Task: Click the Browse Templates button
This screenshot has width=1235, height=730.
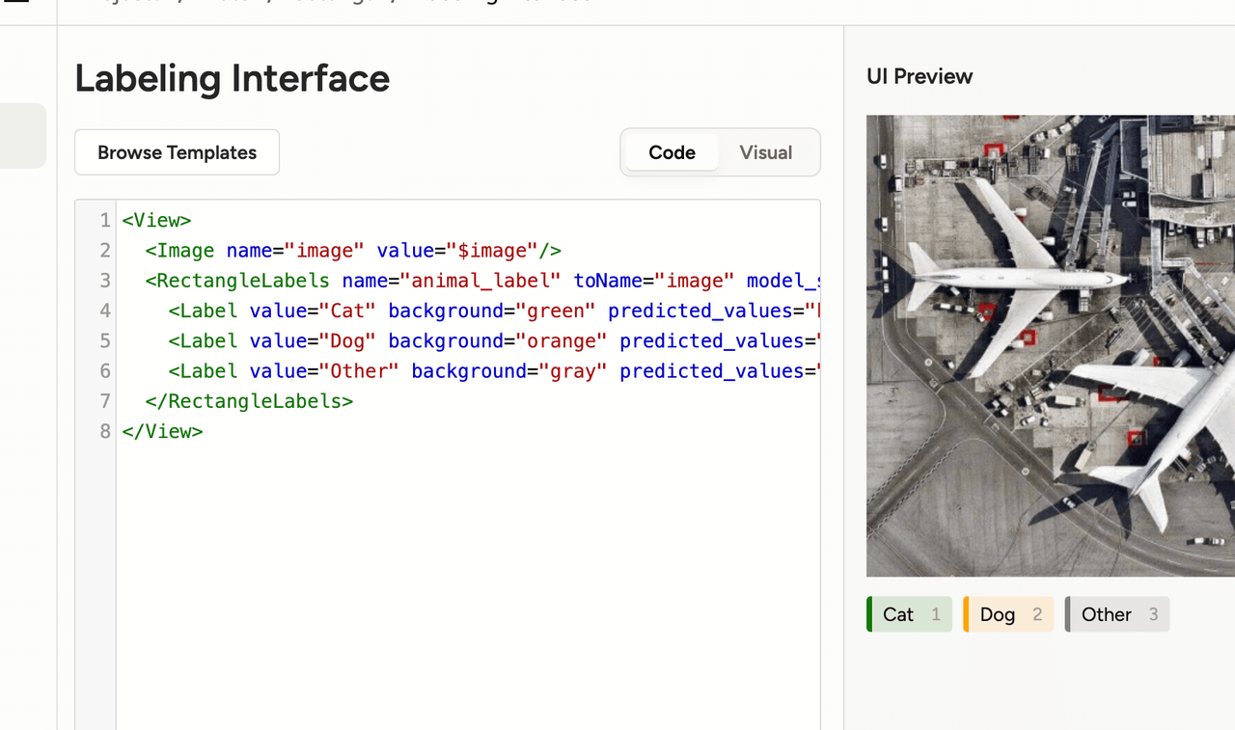Action: pos(177,152)
